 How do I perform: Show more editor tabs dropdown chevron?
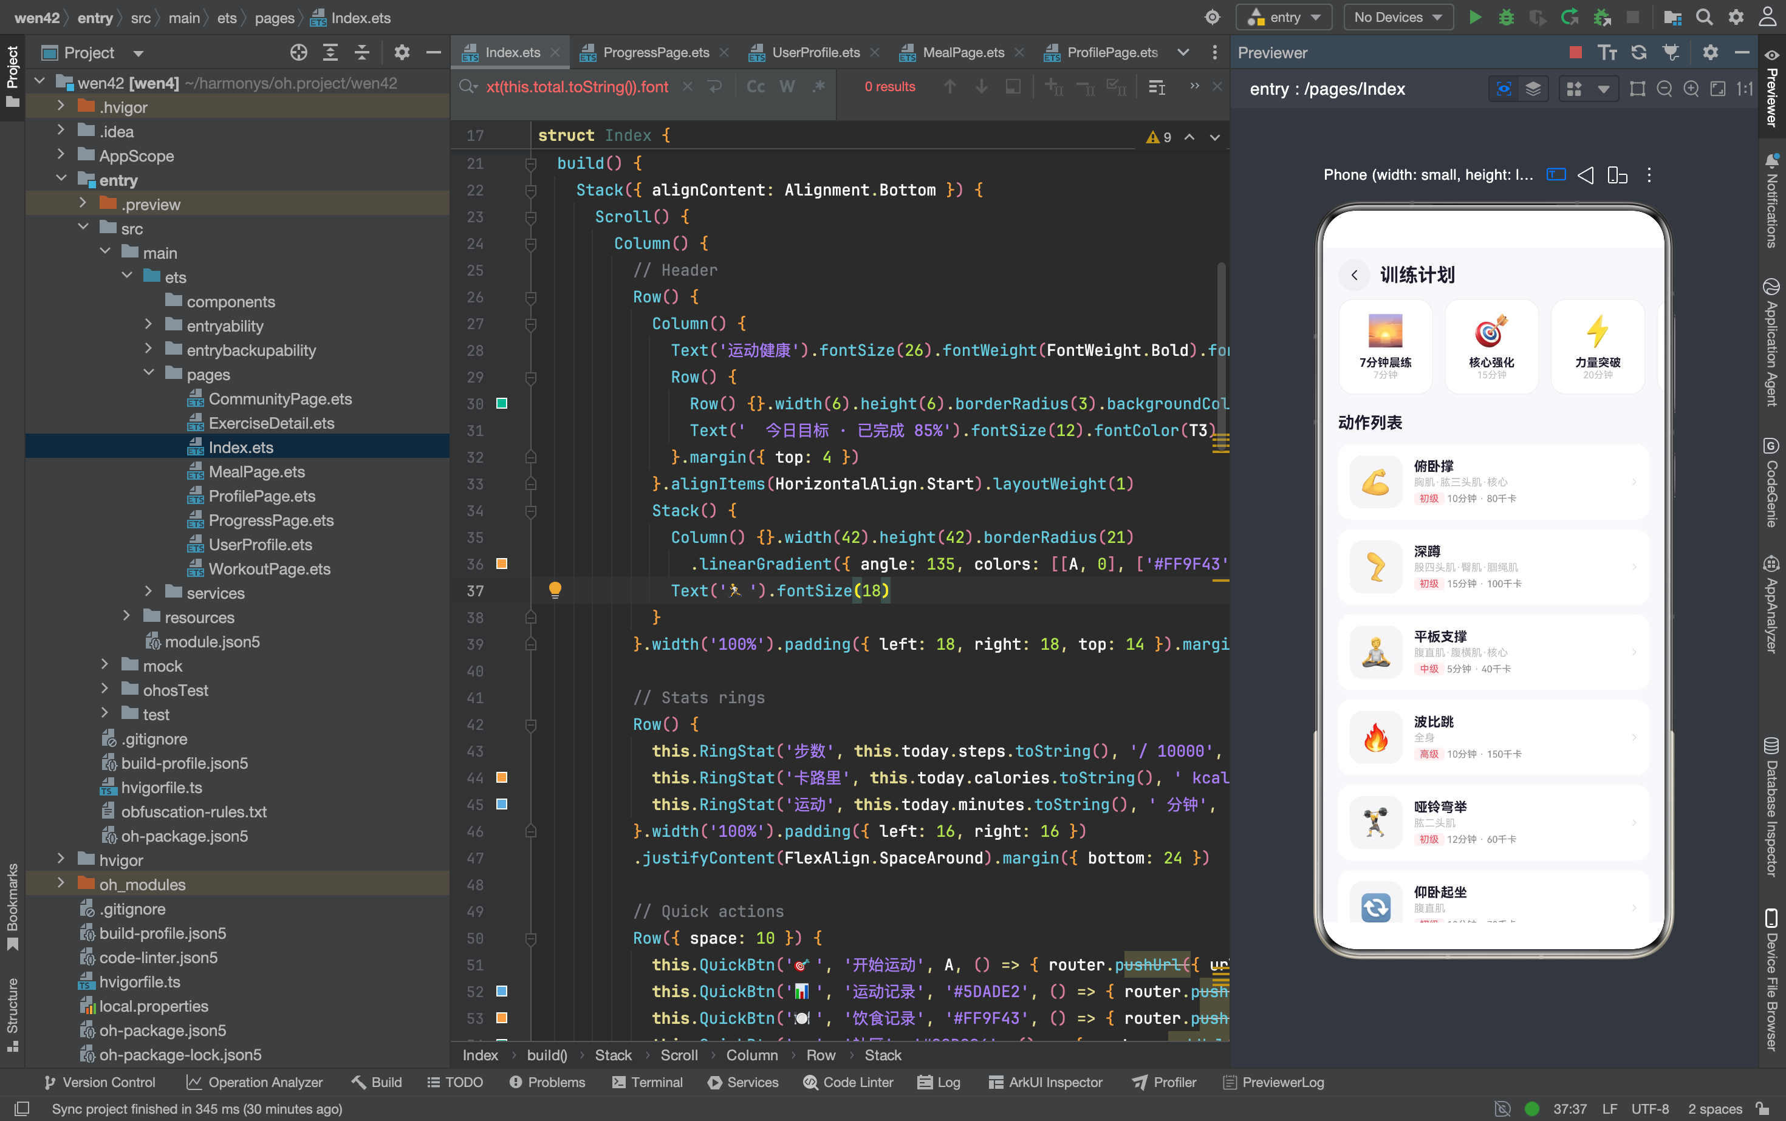coord(1183,52)
